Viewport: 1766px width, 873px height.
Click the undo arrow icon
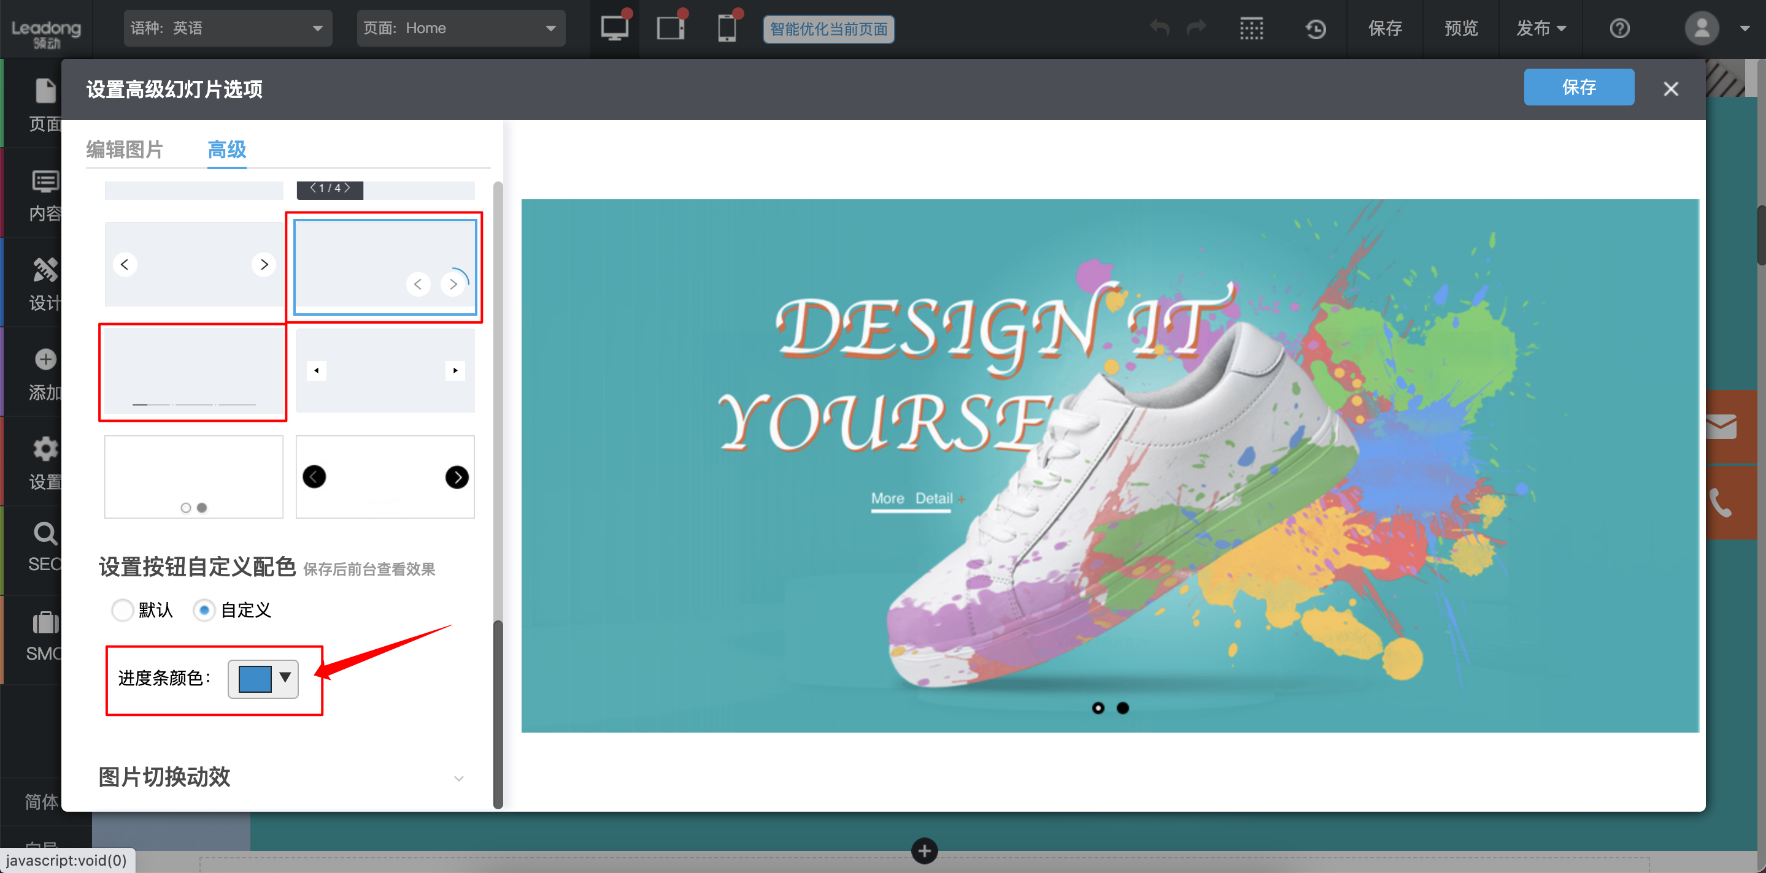tap(1159, 28)
